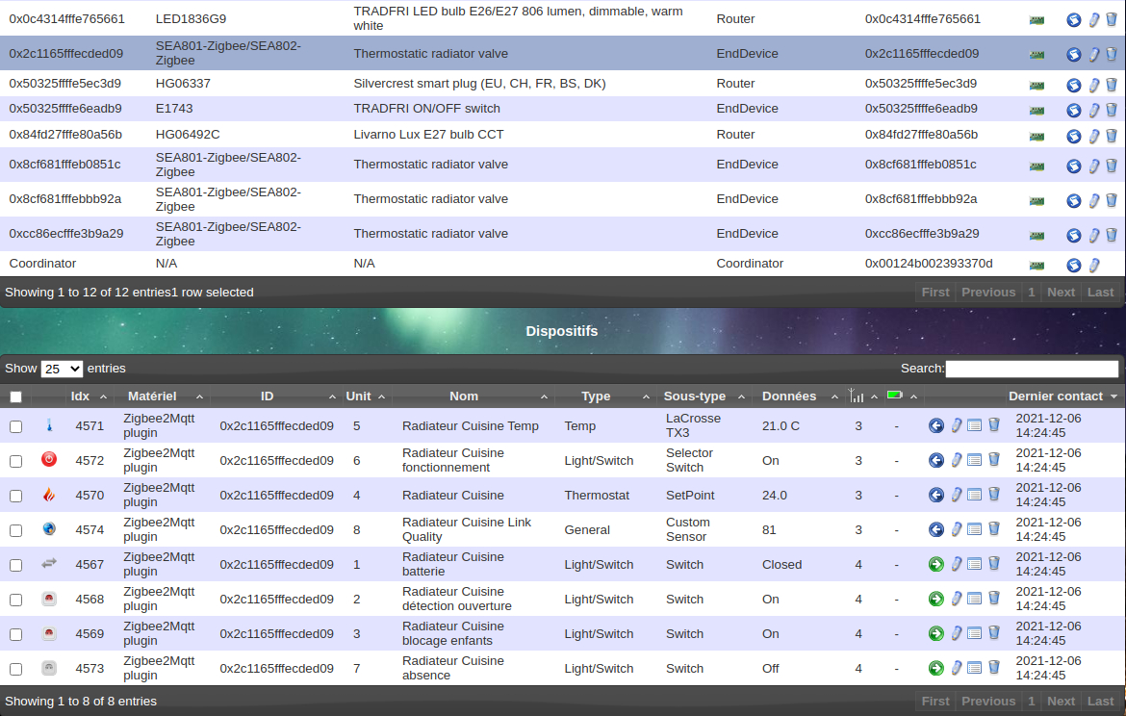
Task: Click pencil icon for Radiateur Cuisine Link Quality
Action: (x=957, y=529)
